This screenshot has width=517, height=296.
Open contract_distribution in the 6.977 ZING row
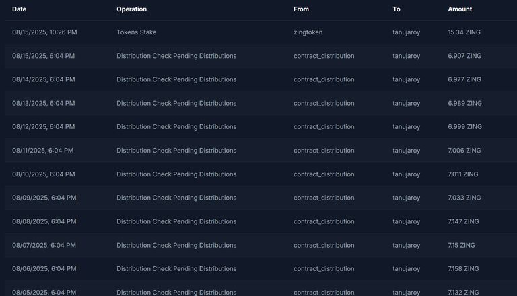pyautogui.click(x=324, y=79)
